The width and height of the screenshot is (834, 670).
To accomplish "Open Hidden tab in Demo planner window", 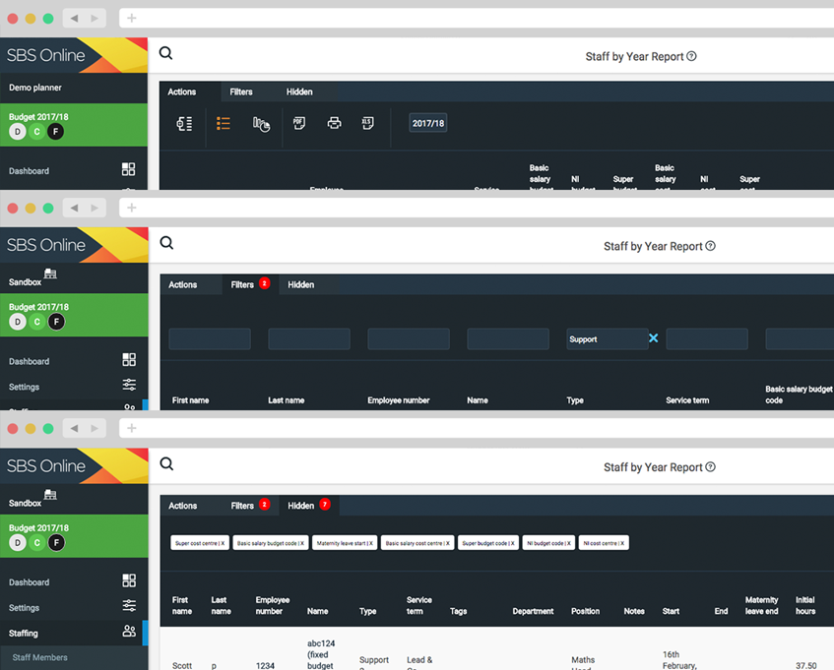I will (299, 91).
